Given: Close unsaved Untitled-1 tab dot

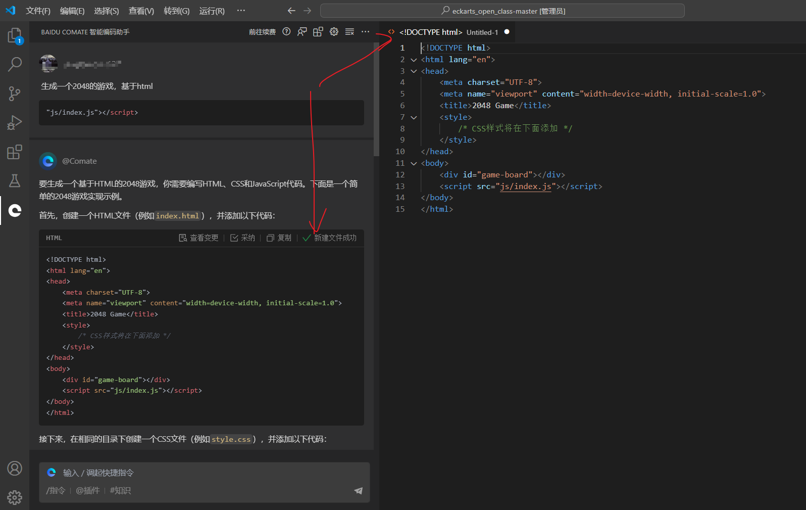Looking at the screenshot, I should pyautogui.click(x=507, y=32).
